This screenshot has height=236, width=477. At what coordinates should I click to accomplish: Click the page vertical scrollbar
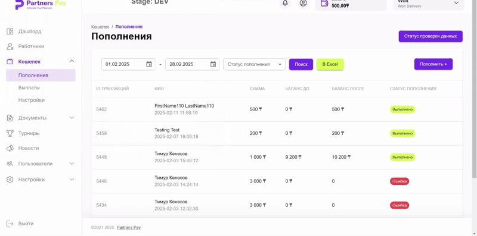click(x=475, y=89)
